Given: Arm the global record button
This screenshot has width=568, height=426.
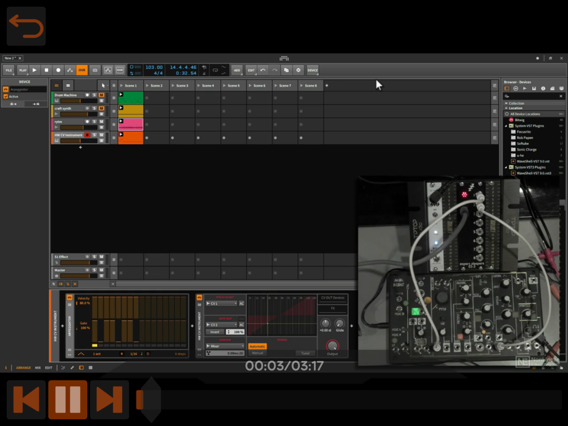Looking at the screenshot, I should click(x=59, y=70).
